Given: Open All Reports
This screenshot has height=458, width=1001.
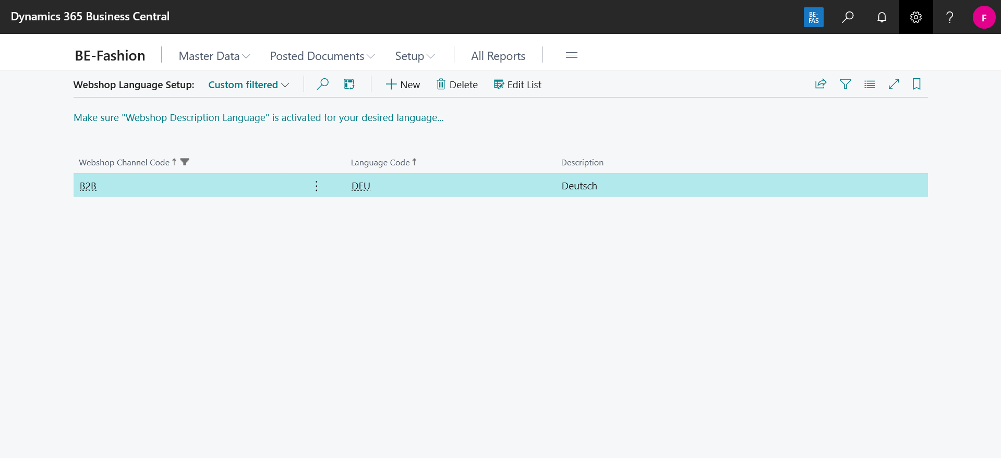Looking at the screenshot, I should (x=498, y=56).
